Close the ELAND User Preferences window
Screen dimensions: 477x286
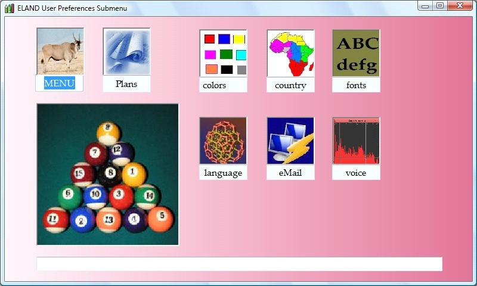click(460, 6)
